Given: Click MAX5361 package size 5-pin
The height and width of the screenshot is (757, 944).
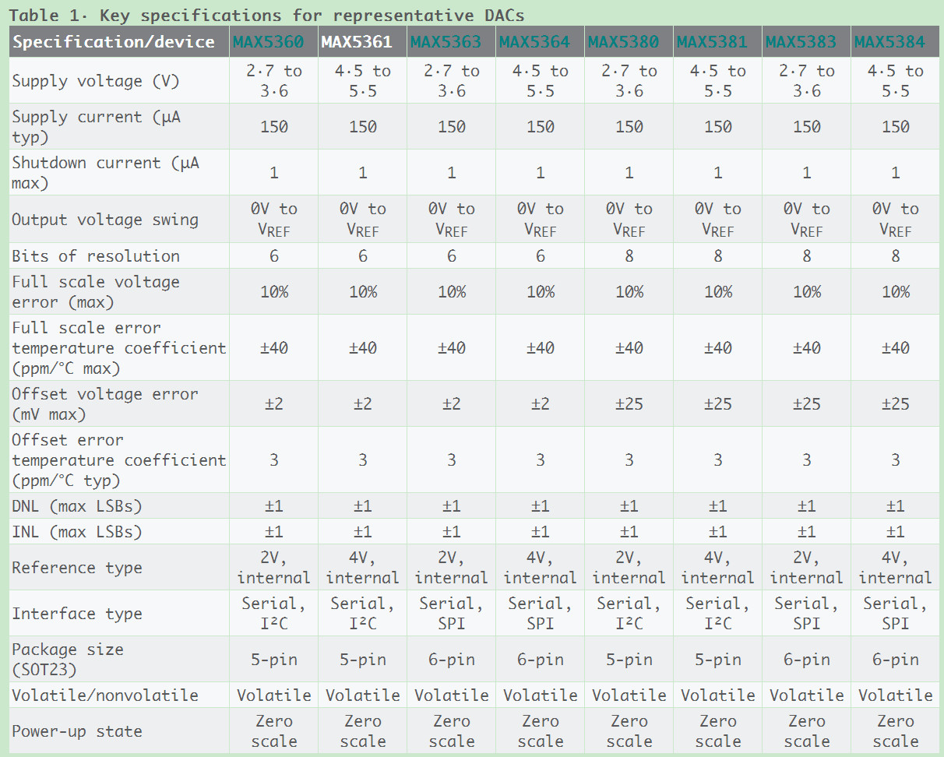Looking at the screenshot, I should (x=362, y=660).
